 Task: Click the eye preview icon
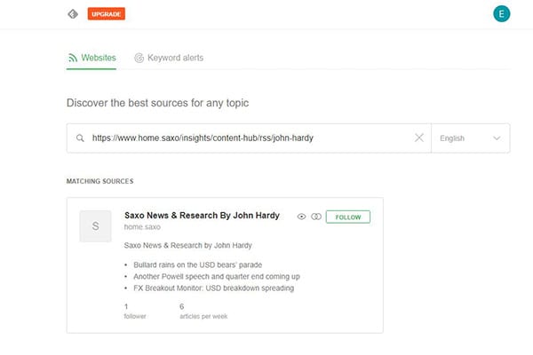[301, 217]
